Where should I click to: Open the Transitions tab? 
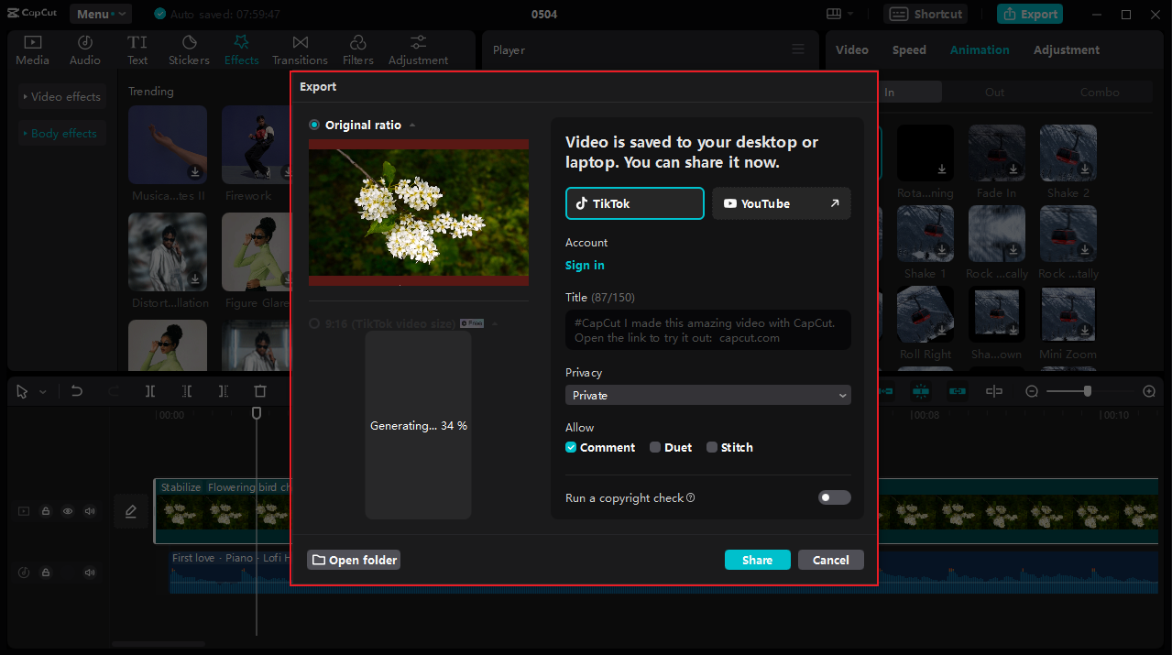[x=300, y=50]
